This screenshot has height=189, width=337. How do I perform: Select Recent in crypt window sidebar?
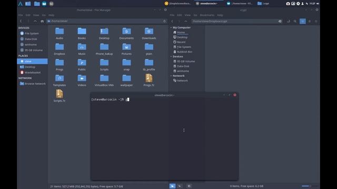point(181,42)
